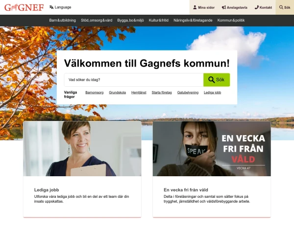Viewport: 294px width, 235px height.
Task: Expand the Näringsliv & företagande menu
Action: [193, 20]
